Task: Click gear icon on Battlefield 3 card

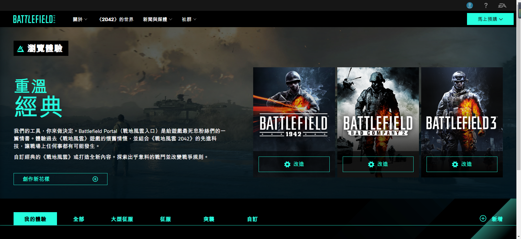Action: [455, 164]
